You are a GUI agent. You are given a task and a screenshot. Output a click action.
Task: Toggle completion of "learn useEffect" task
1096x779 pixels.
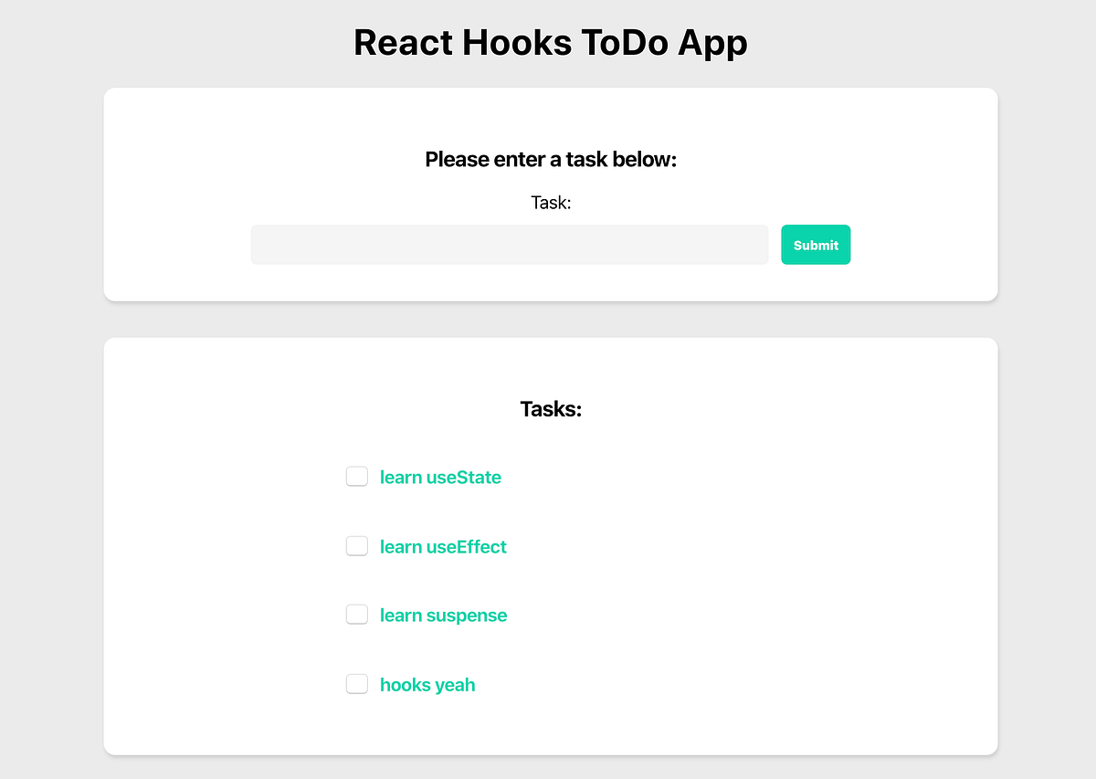tap(356, 545)
